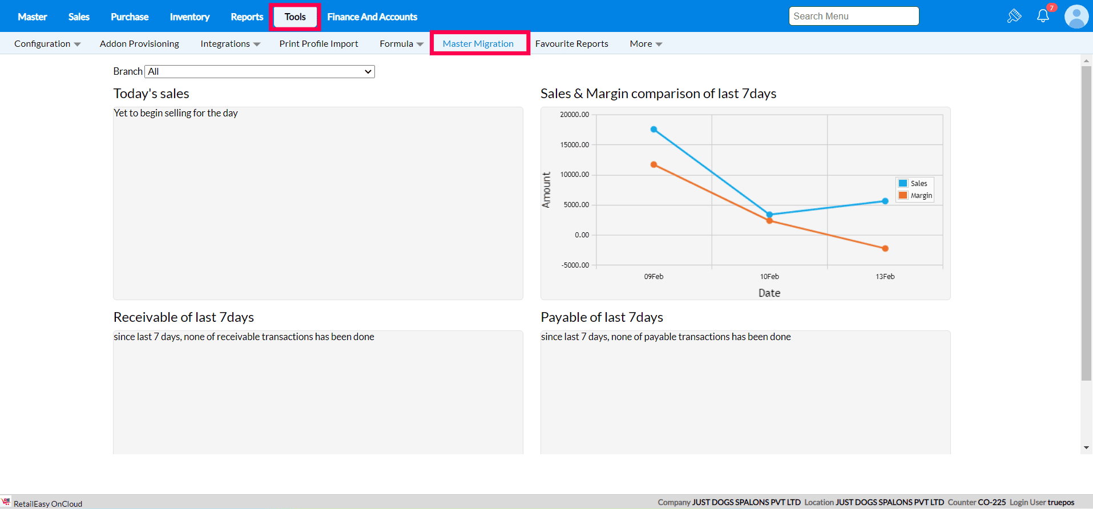Open the notifications bell
1093x509 pixels.
tap(1043, 16)
